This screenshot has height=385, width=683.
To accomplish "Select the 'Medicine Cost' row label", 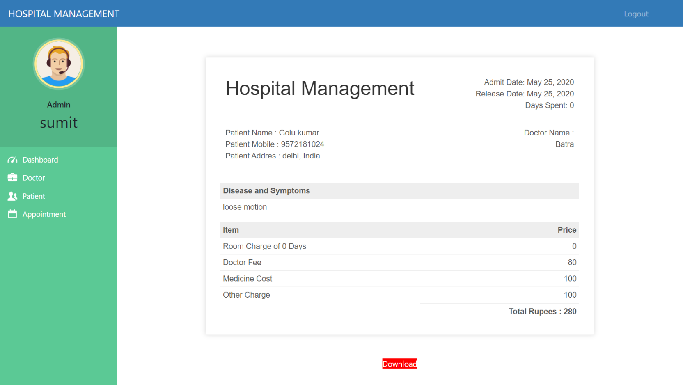I will [248, 279].
